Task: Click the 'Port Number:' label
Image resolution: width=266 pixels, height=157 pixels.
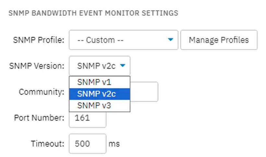Action: click(x=39, y=118)
